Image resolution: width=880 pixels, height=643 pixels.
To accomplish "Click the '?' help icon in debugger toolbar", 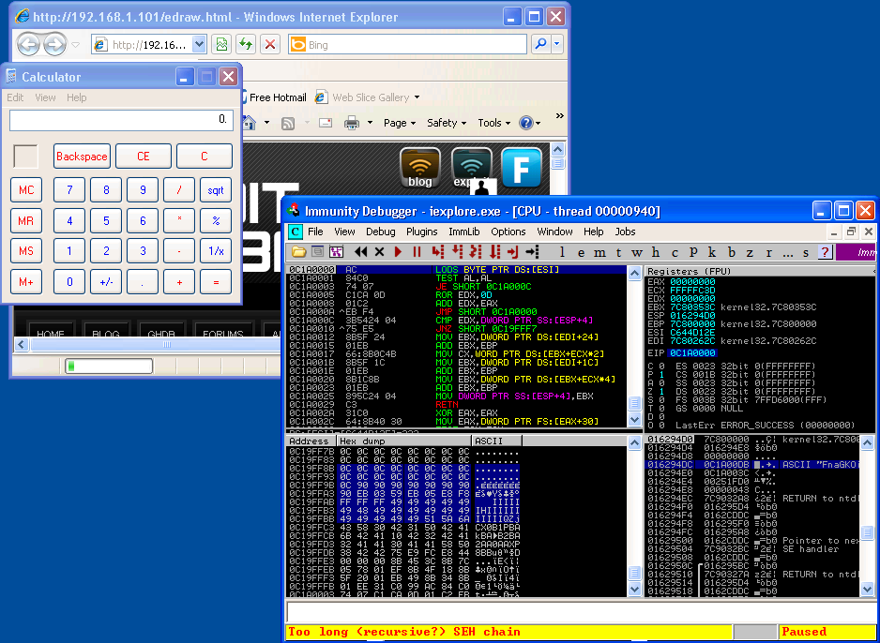I will coord(825,252).
